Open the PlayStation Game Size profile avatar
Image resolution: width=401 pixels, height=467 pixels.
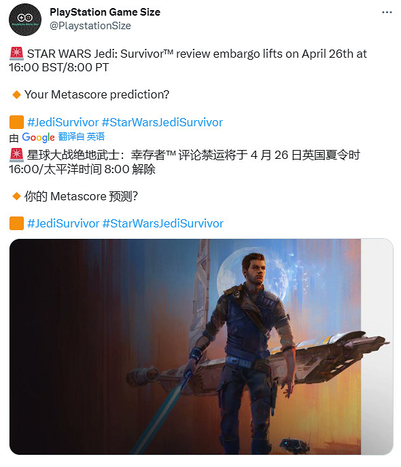(x=25, y=20)
